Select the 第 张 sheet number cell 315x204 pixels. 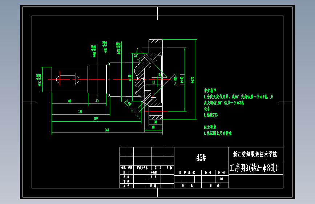coord(215,185)
